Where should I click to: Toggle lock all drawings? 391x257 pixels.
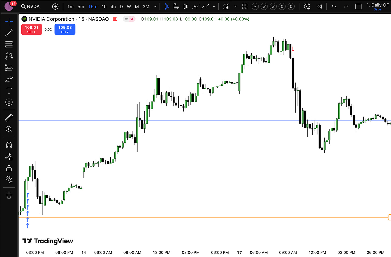click(x=9, y=168)
